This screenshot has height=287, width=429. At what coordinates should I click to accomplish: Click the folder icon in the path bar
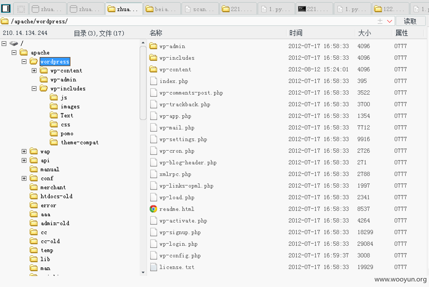(4, 21)
